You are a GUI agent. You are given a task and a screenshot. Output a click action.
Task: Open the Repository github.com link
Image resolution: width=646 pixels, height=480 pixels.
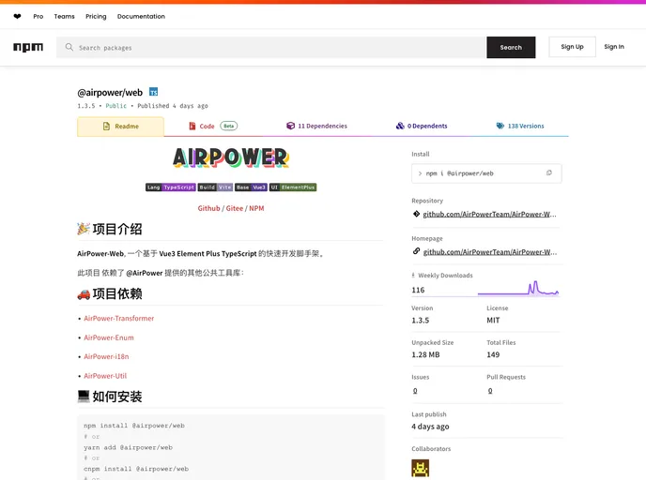[x=489, y=215]
